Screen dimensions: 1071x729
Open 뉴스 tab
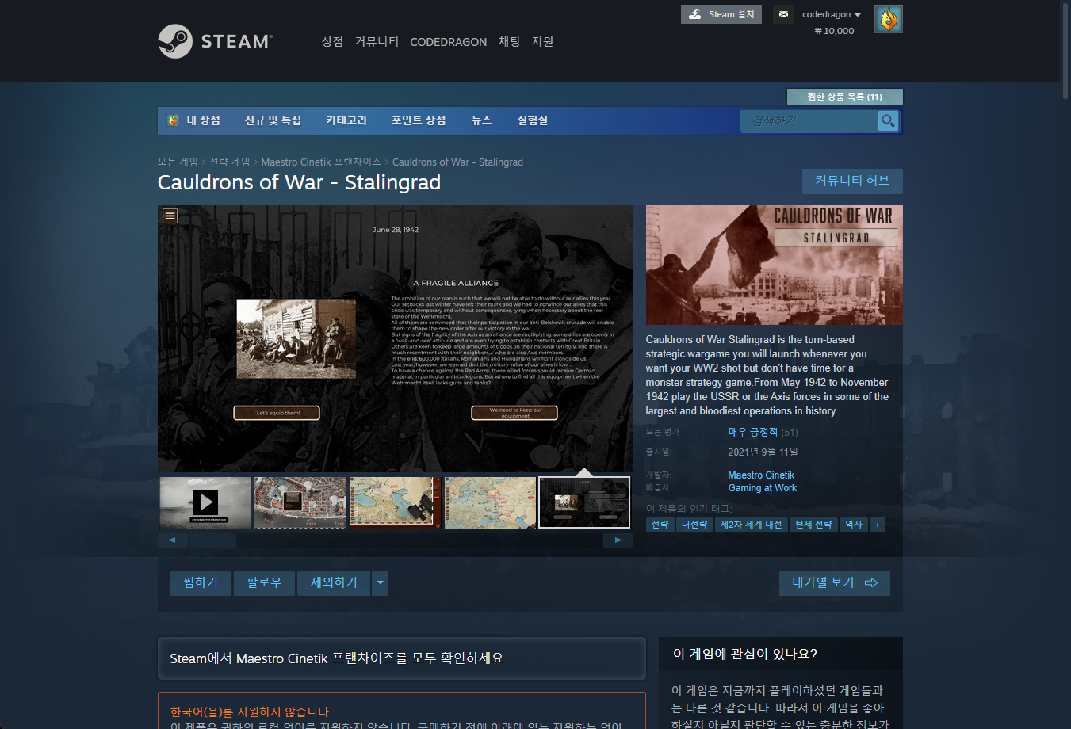[x=481, y=120]
